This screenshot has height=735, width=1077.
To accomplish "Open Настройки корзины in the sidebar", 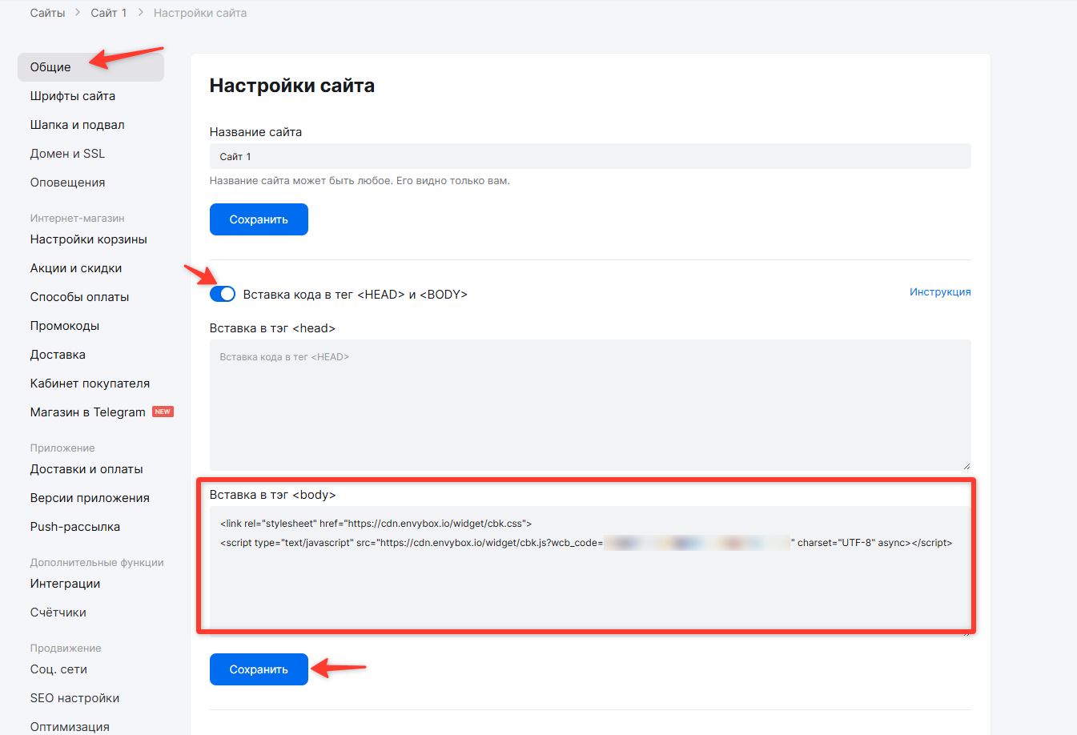I will click(x=89, y=239).
